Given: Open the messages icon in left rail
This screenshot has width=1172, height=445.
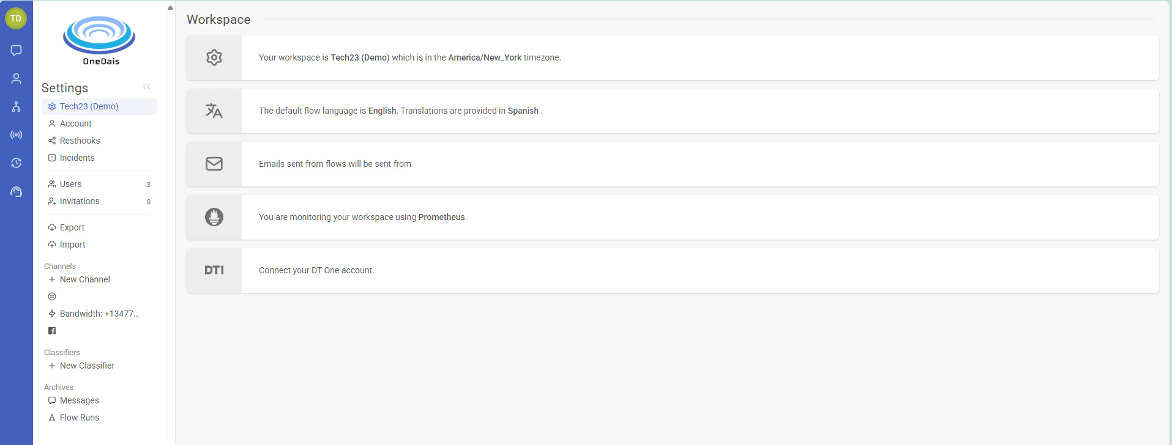Looking at the screenshot, I should point(17,50).
